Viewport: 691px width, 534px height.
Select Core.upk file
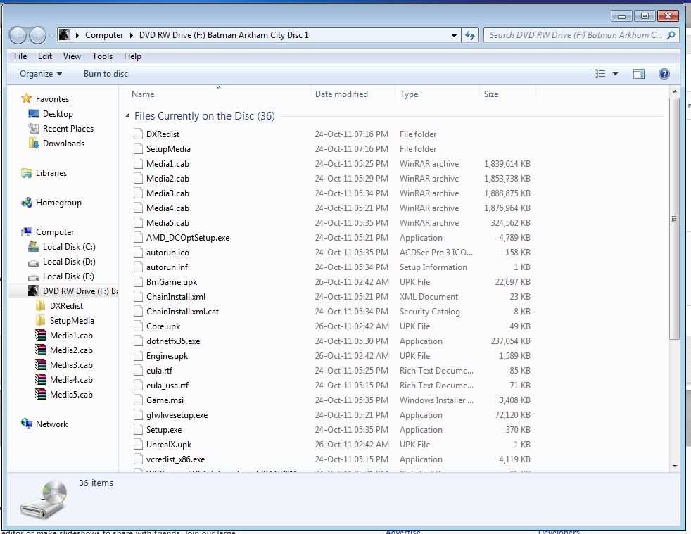163,326
